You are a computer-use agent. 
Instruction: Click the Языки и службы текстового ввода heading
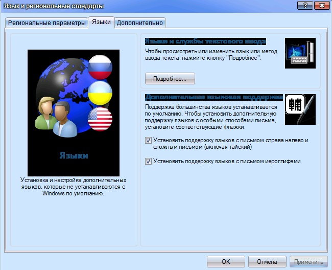tap(205, 41)
